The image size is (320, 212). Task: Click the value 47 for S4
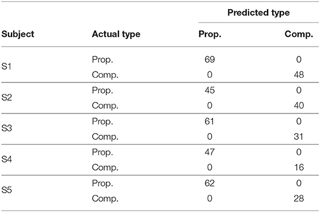tap(209, 152)
